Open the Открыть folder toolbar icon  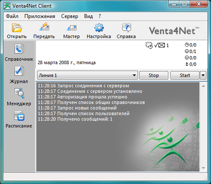(x=17, y=28)
